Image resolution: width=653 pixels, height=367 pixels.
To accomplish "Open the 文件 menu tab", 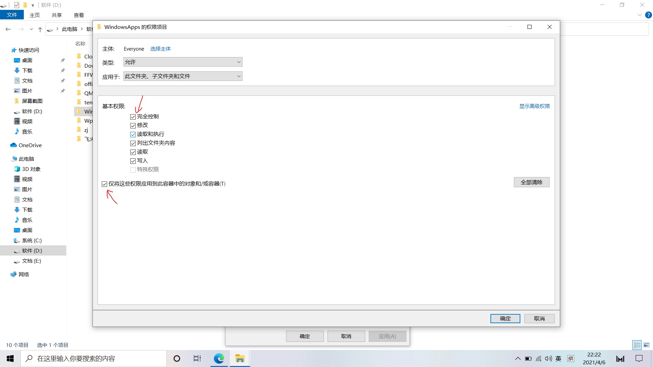I will (12, 15).
